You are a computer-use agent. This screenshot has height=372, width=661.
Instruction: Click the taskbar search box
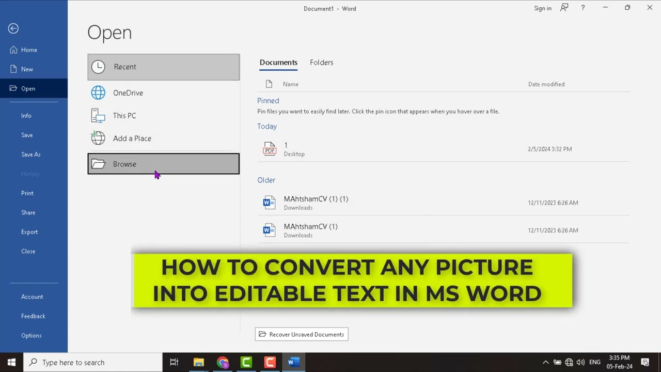point(93,362)
